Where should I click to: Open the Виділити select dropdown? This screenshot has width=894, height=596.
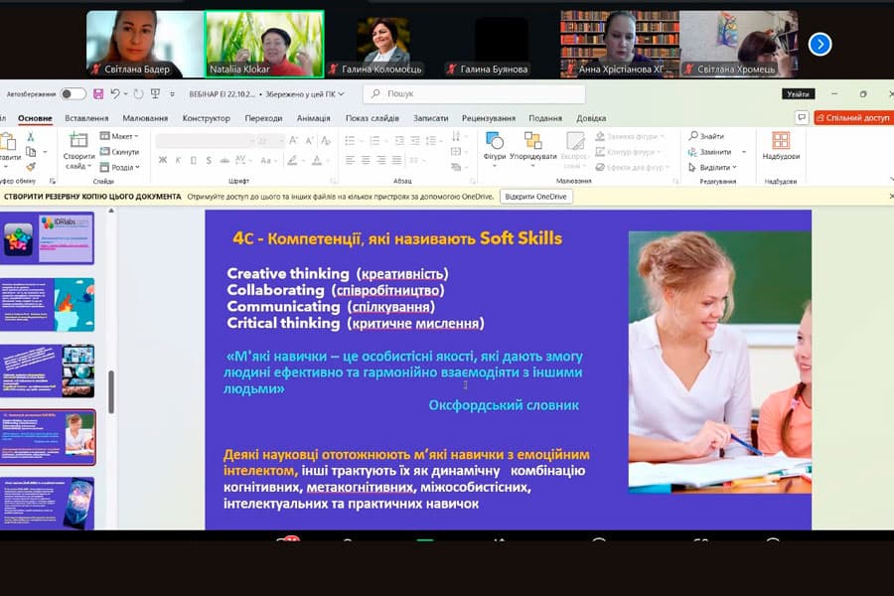(715, 167)
